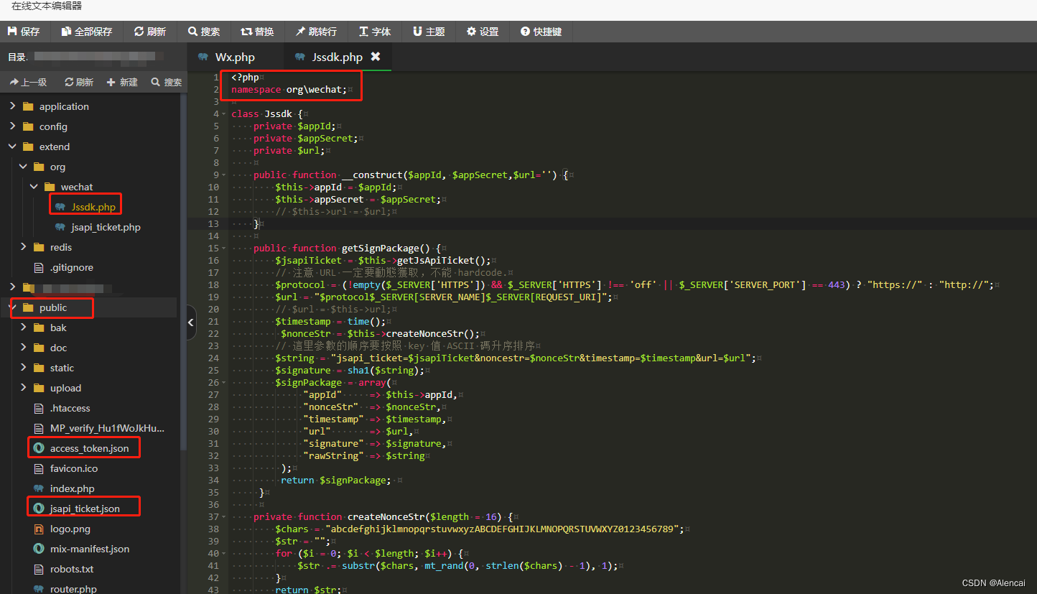
Task: Click 'namespace org\wechat;' code line
Action: (289, 90)
